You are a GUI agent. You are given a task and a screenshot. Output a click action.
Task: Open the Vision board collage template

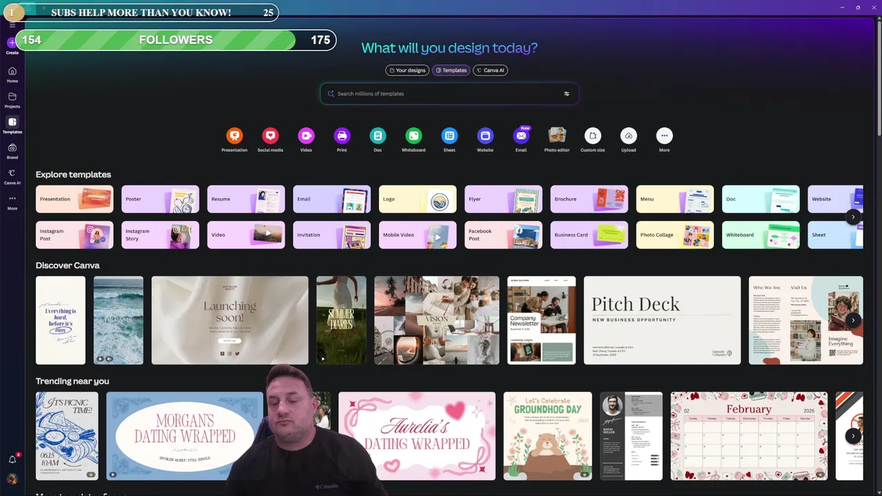tap(437, 320)
